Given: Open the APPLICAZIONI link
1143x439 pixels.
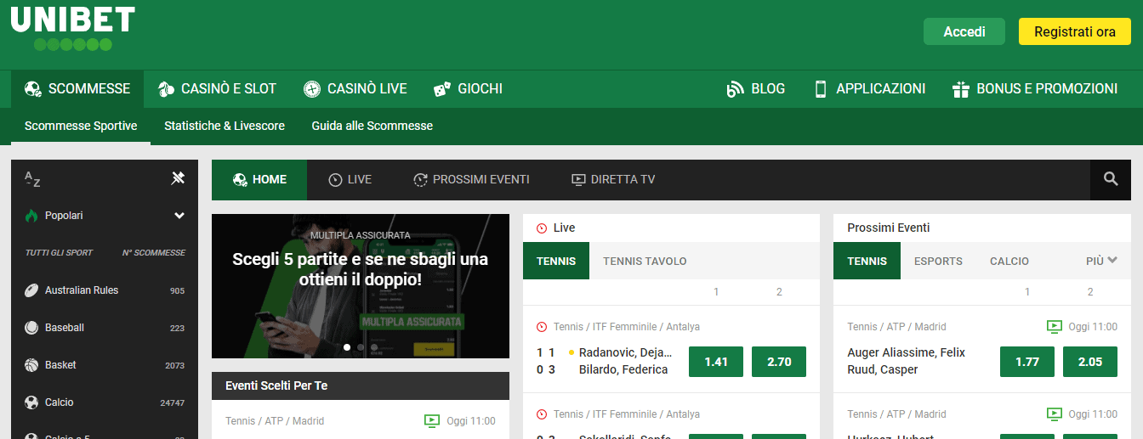Looking at the screenshot, I should pyautogui.click(x=870, y=89).
